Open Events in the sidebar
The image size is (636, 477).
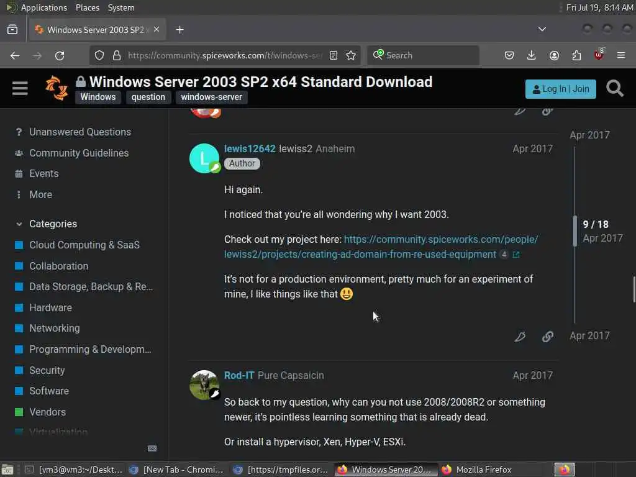coord(44,174)
